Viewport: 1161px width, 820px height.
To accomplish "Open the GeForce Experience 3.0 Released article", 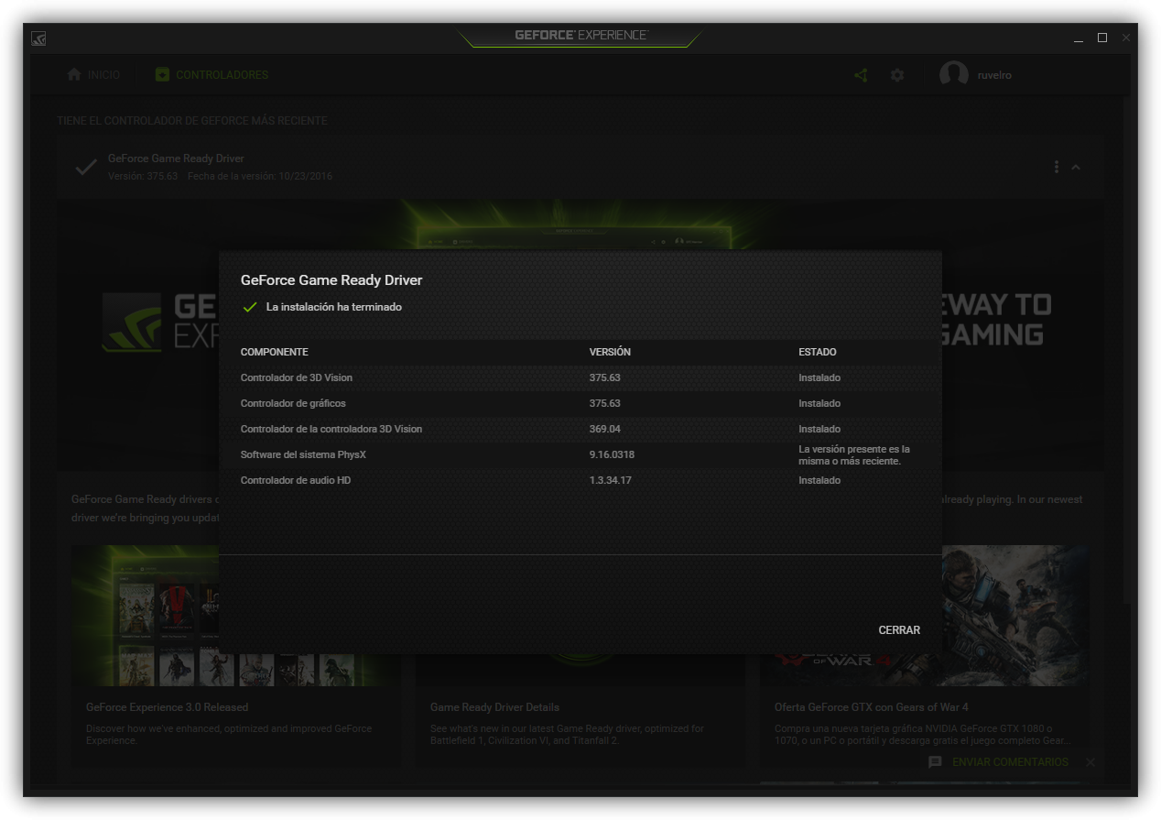I will click(x=168, y=707).
